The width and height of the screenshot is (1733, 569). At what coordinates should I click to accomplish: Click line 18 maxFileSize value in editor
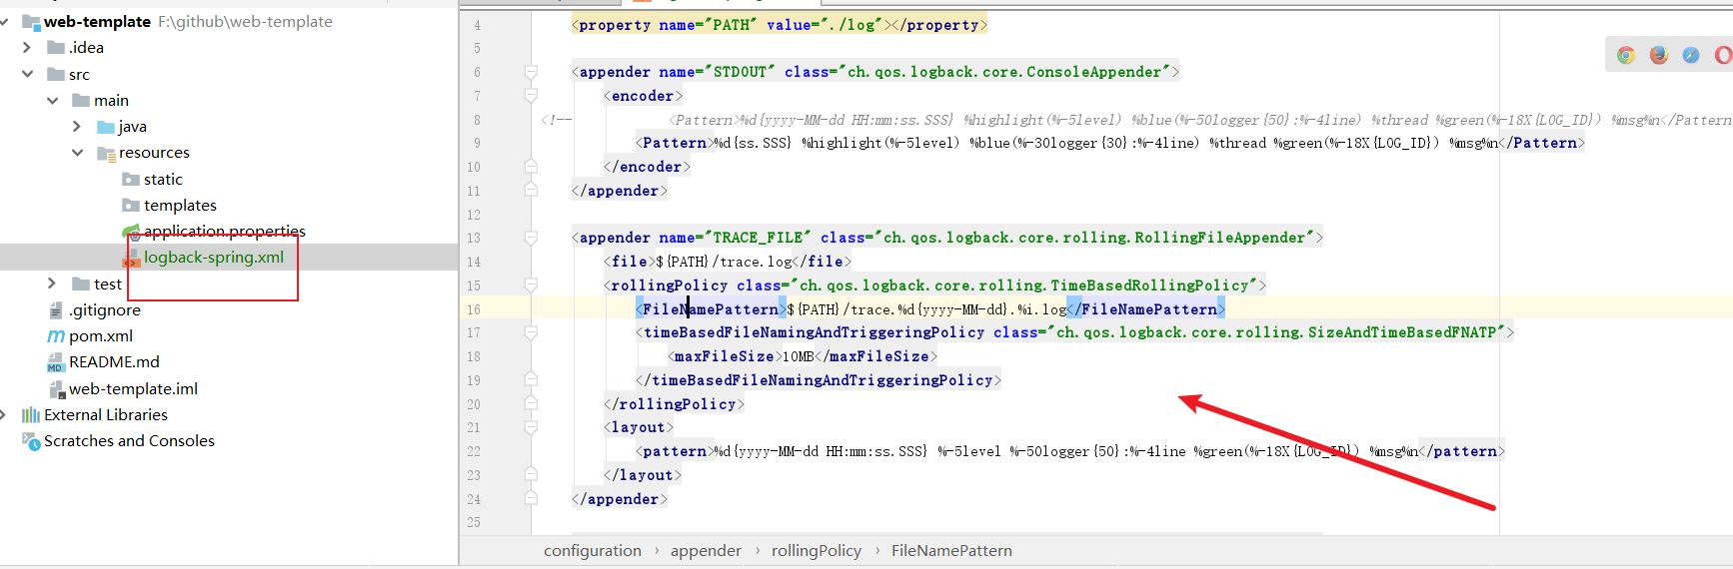point(797,356)
